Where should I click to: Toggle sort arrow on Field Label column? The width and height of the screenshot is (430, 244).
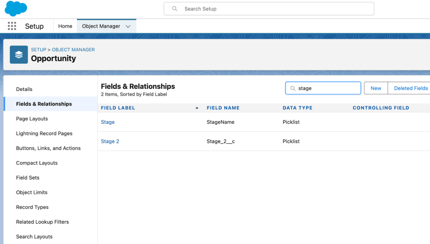tap(197, 108)
